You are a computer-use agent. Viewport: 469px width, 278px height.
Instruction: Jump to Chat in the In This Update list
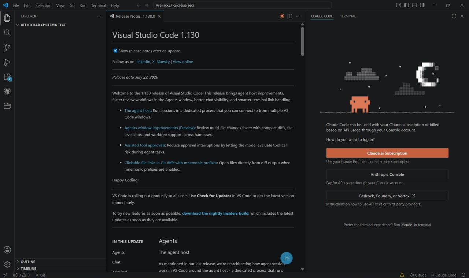click(x=117, y=262)
